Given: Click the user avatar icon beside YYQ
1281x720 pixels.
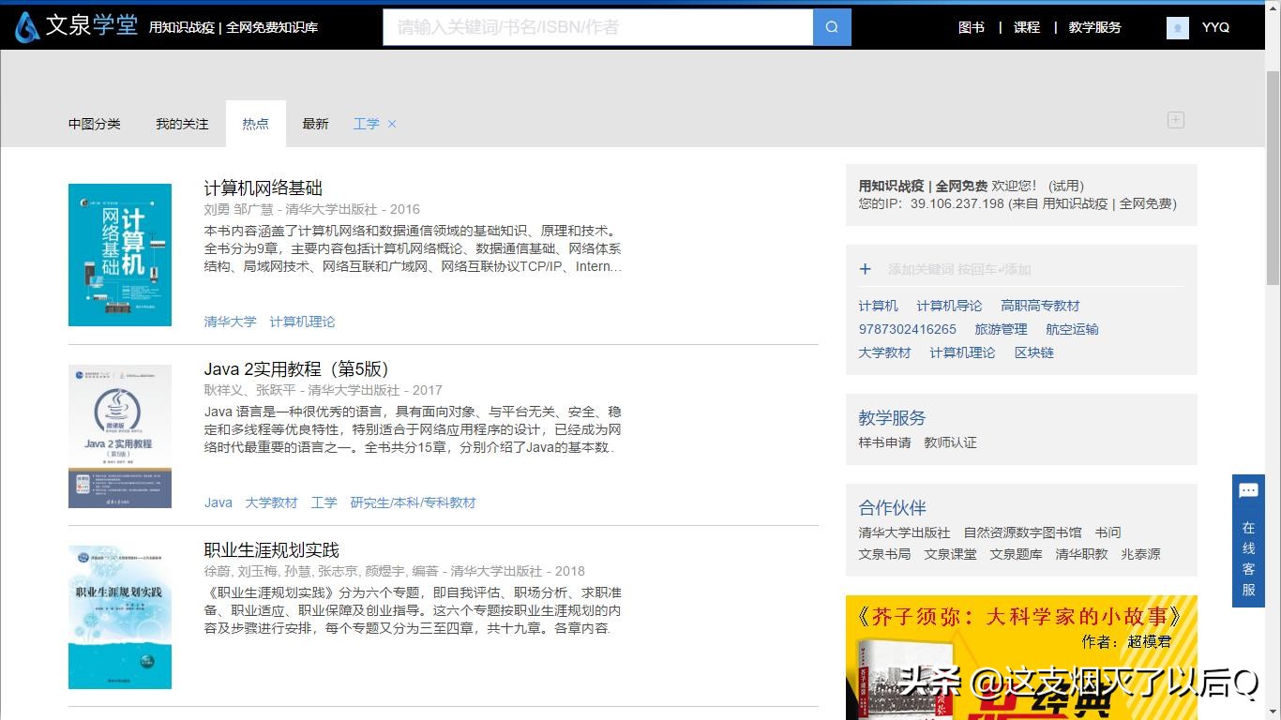Looking at the screenshot, I should point(1176,27).
